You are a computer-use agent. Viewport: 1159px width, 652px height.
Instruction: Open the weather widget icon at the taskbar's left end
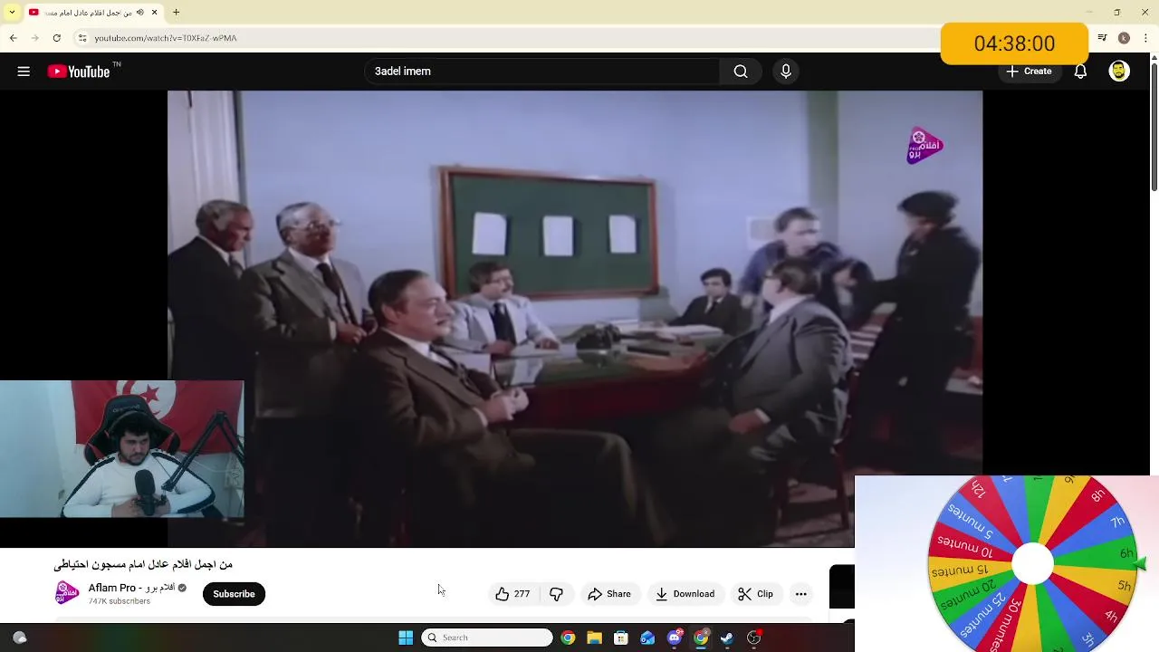pyautogui.click(x=19, y=638)
